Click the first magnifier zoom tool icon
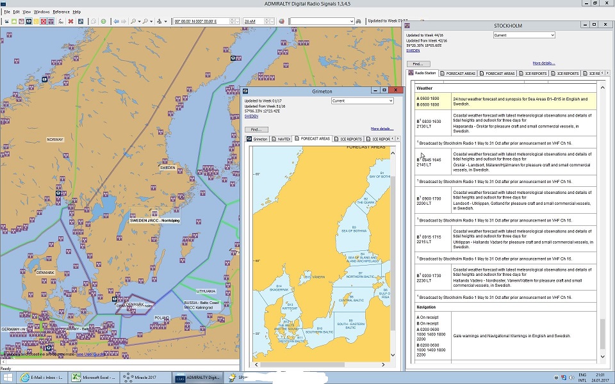This screenshot has width=615, height=384. [x=133, y=22]
